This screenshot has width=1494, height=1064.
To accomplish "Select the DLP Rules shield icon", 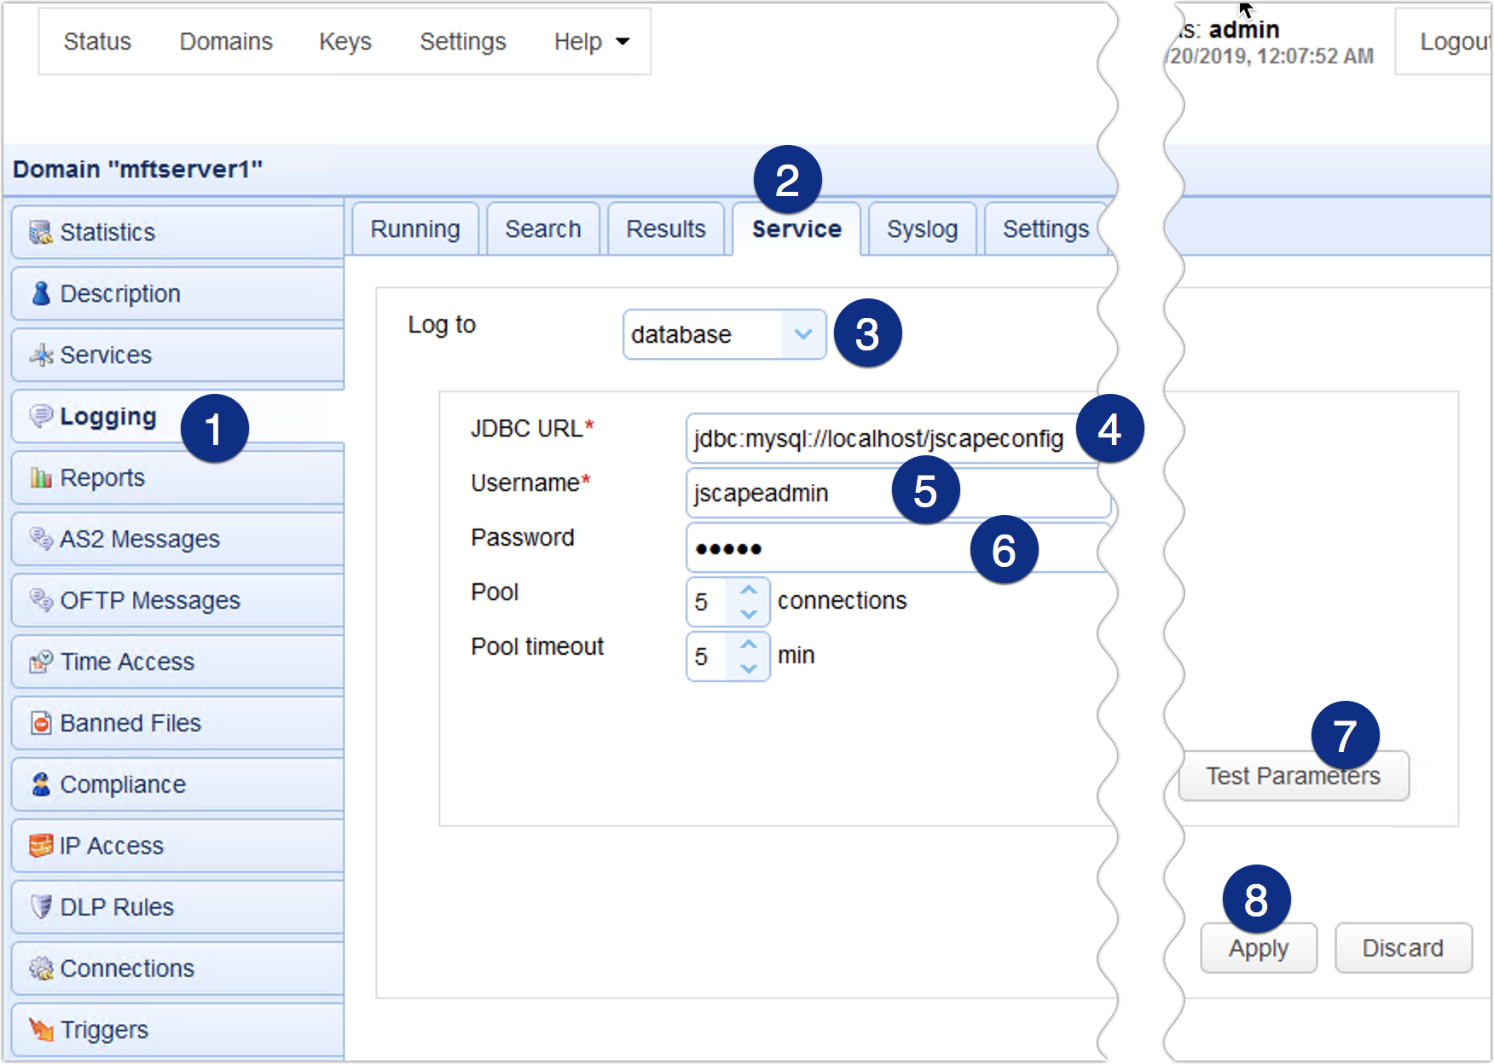I will tap(40, 906).
